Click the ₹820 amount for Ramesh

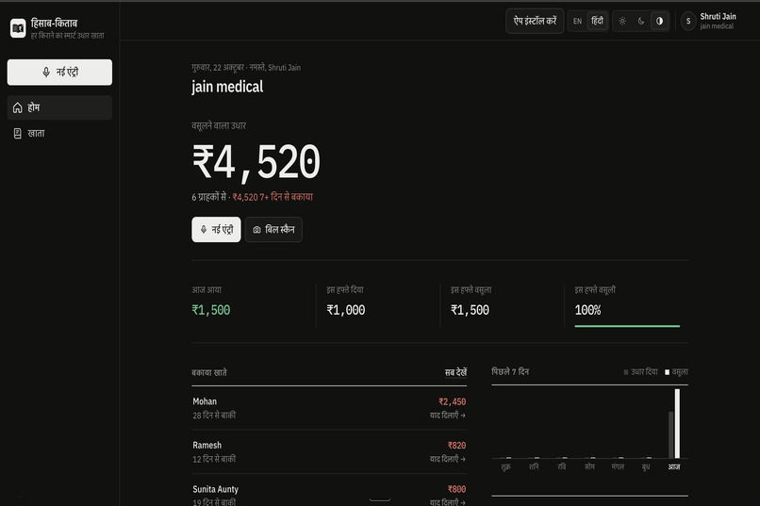456,446
